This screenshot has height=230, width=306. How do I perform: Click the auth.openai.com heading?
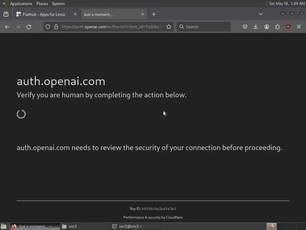point(61,81)
